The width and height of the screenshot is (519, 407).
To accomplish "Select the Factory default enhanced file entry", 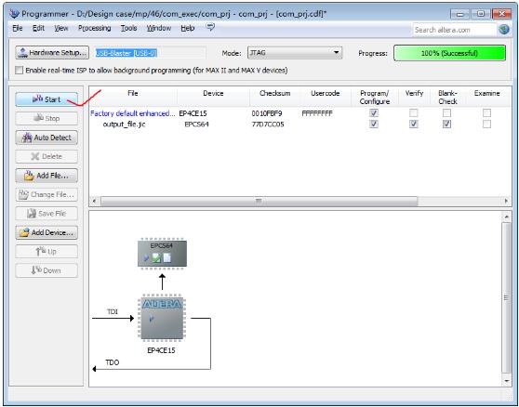I will click(x=133, y=113).
